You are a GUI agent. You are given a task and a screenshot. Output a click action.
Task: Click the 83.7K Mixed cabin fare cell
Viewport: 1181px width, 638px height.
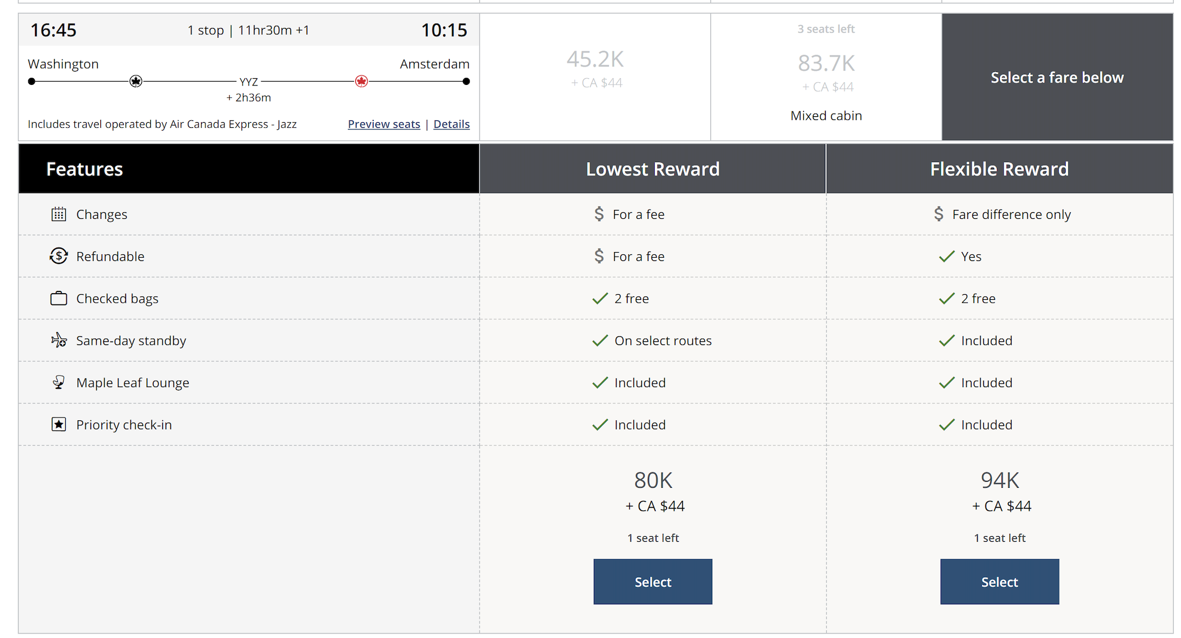click(826, 73)
